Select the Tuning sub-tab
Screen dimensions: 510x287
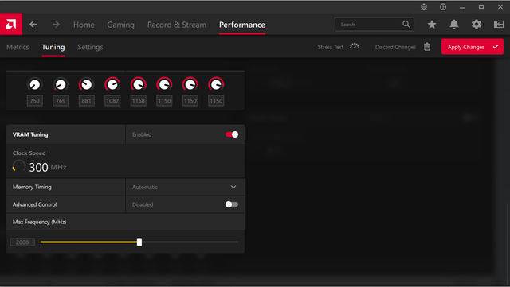(x=53, y=47)
